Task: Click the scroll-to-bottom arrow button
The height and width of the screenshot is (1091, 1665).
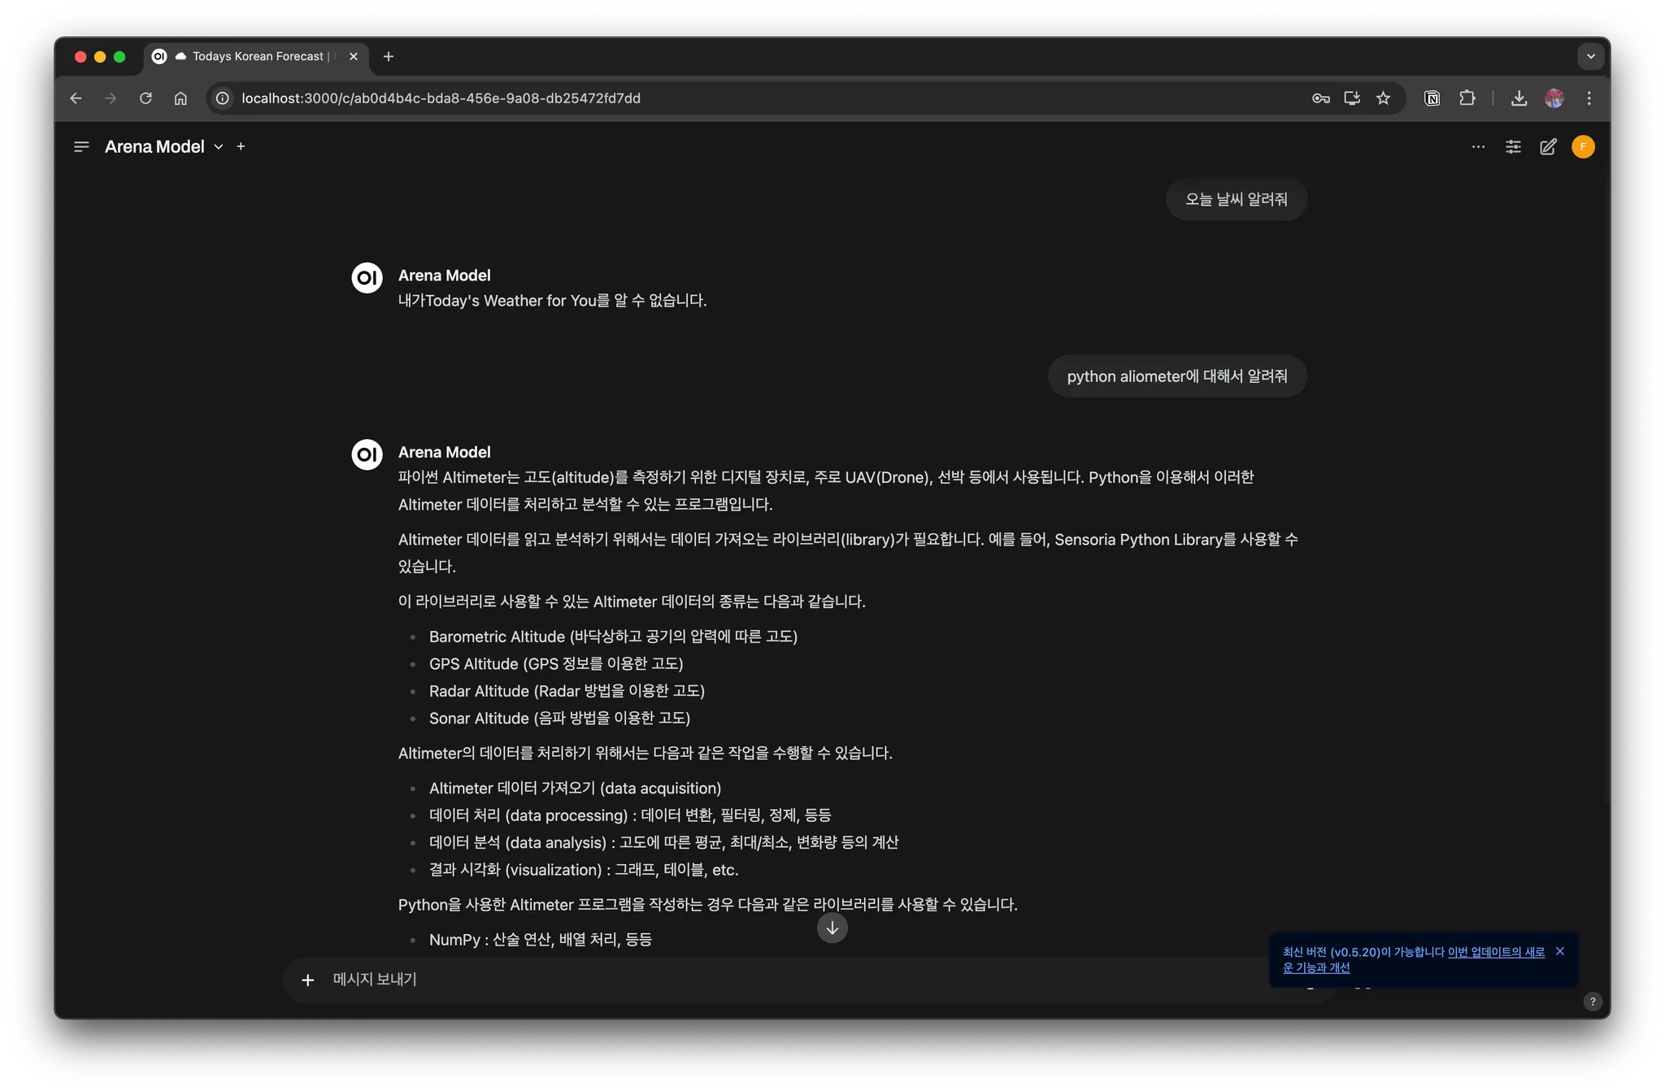Action: coord(832,928)
